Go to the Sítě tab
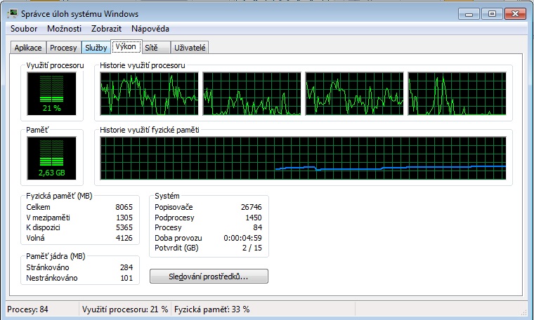Viewport: 534px width, 320px height. pos(156,48)
